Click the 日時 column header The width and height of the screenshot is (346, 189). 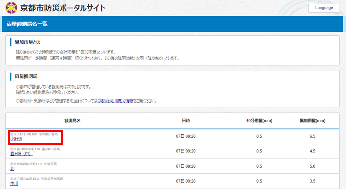186,121
